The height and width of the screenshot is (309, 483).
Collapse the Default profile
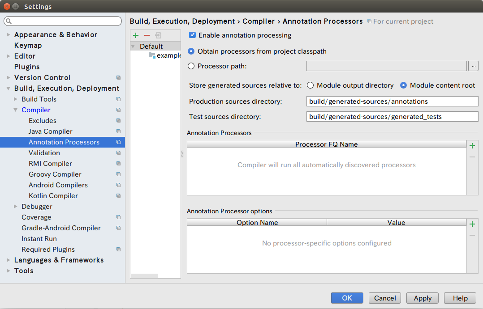133,46
